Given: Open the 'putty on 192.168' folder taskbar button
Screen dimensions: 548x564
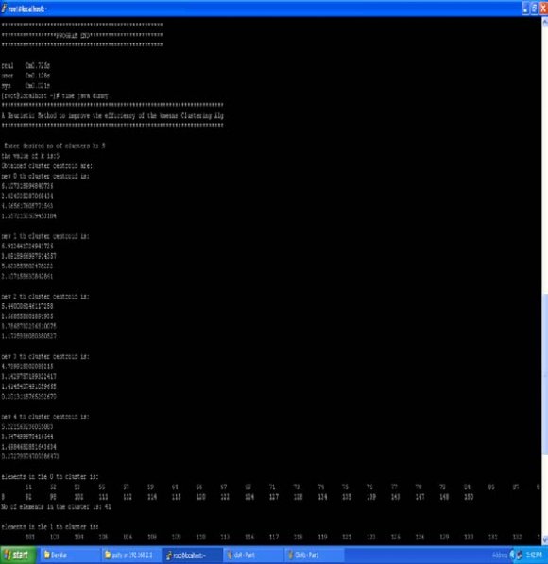Looking at the screenshot, I should coord(129,555).
